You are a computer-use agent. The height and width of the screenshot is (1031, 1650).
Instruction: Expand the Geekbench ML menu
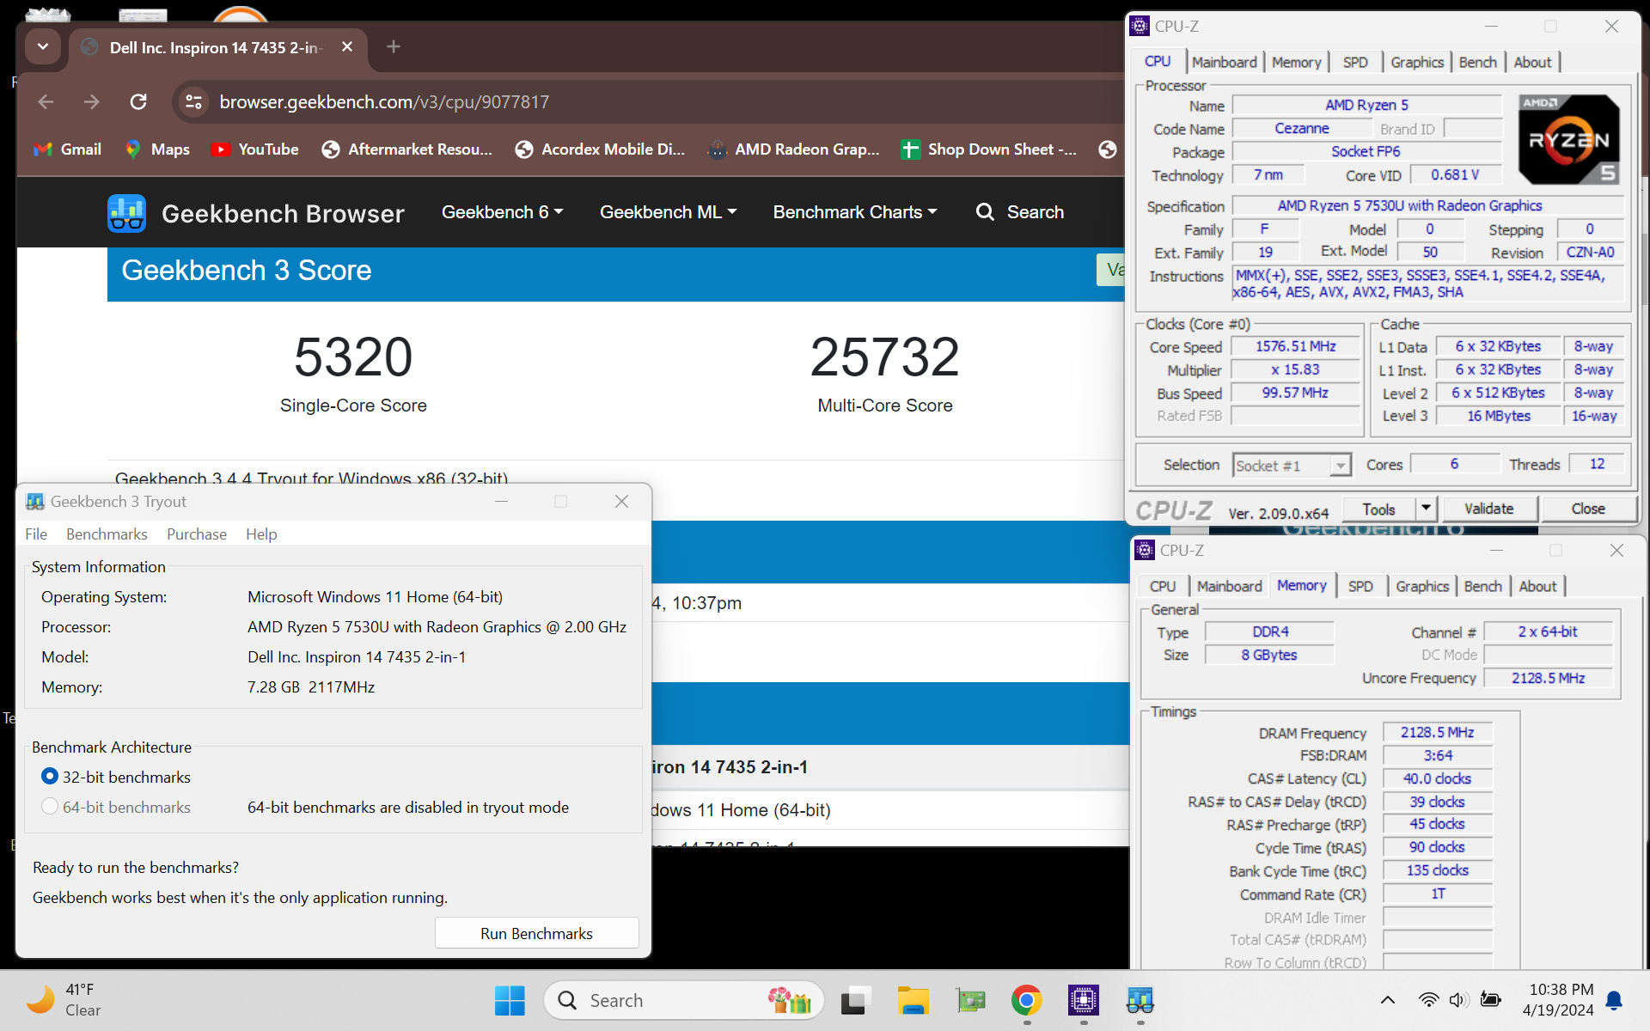coord(668,212)
